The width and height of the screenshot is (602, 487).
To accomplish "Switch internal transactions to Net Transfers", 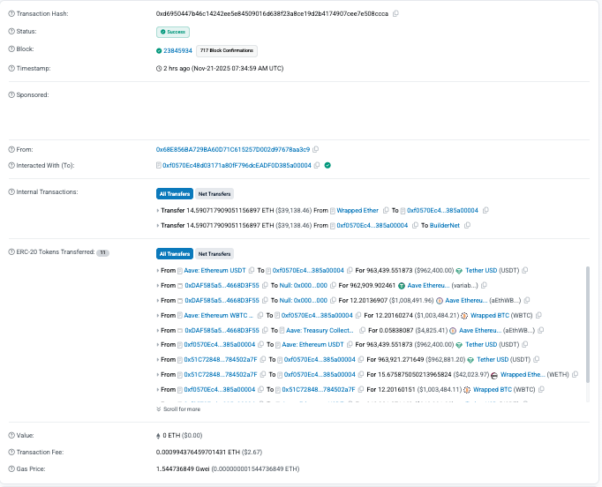I will pyautogui.click(x=214, y=193).
